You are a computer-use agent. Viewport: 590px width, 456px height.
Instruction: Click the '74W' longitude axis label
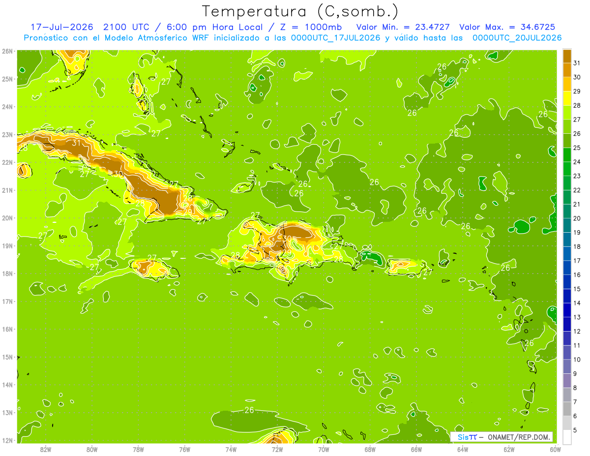(x=231, y=449)
